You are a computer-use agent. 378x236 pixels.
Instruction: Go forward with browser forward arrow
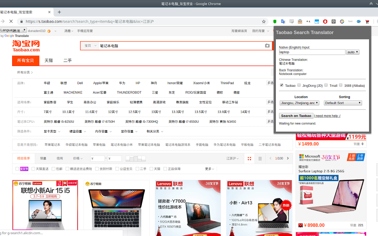(3, 21)
